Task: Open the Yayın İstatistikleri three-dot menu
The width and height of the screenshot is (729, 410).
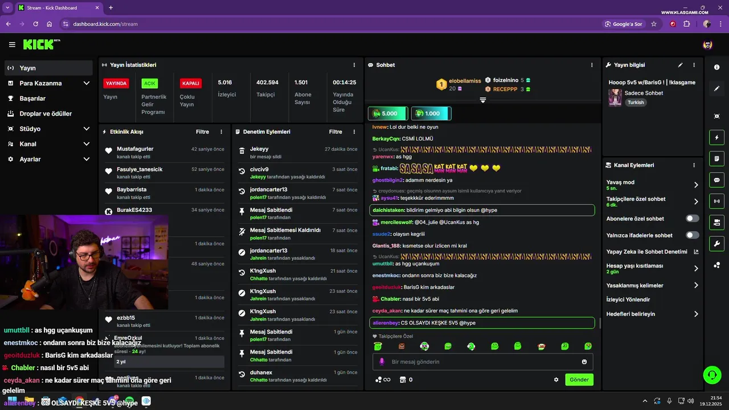Action: pyautogui.click(x=354, y=65)
